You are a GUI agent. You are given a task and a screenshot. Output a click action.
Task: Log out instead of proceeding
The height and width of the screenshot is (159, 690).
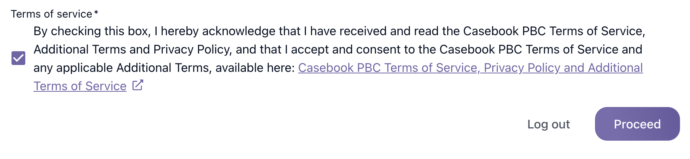coord(548,124)
